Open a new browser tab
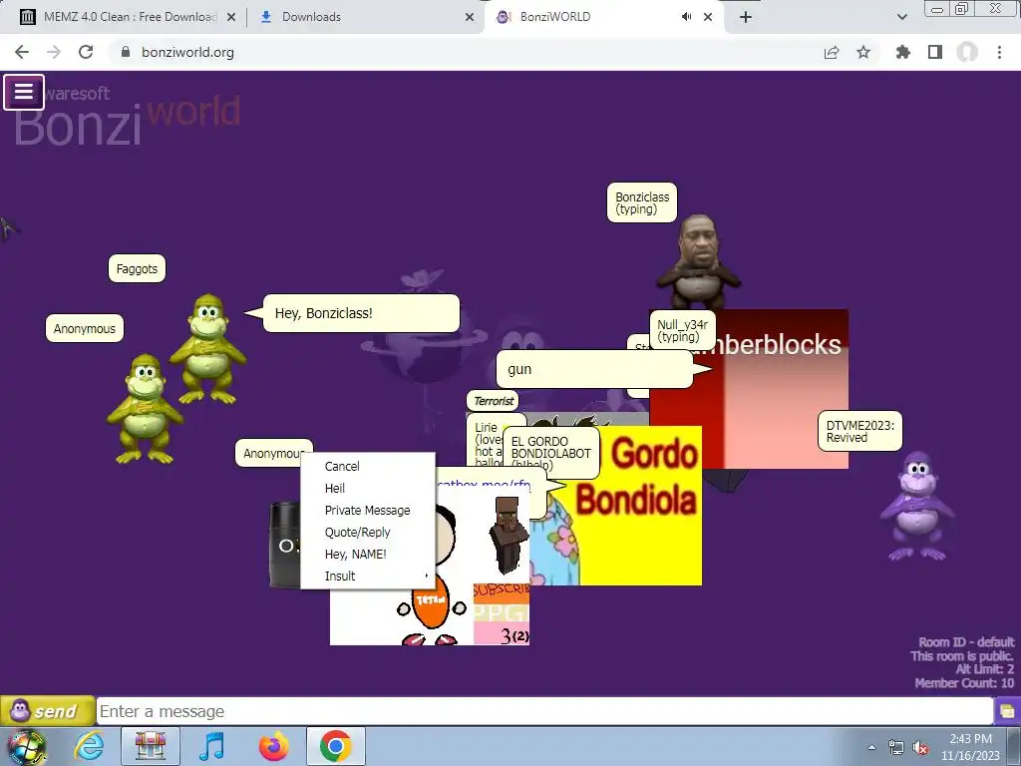Screen dimensions: 1021x766 tap(746, 17)
